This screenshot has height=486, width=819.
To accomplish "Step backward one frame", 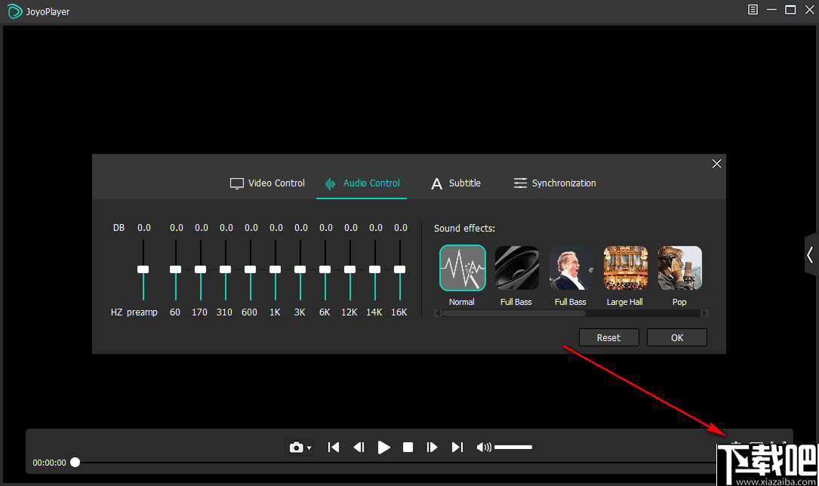I will point(359,447).
